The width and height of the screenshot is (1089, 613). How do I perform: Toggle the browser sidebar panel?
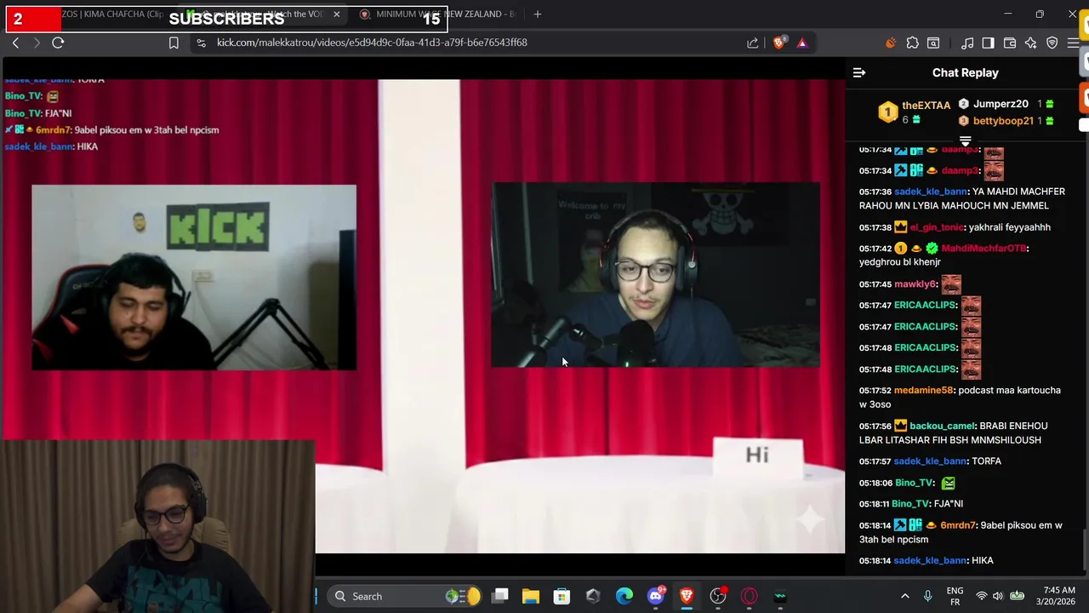coord(988,43)
